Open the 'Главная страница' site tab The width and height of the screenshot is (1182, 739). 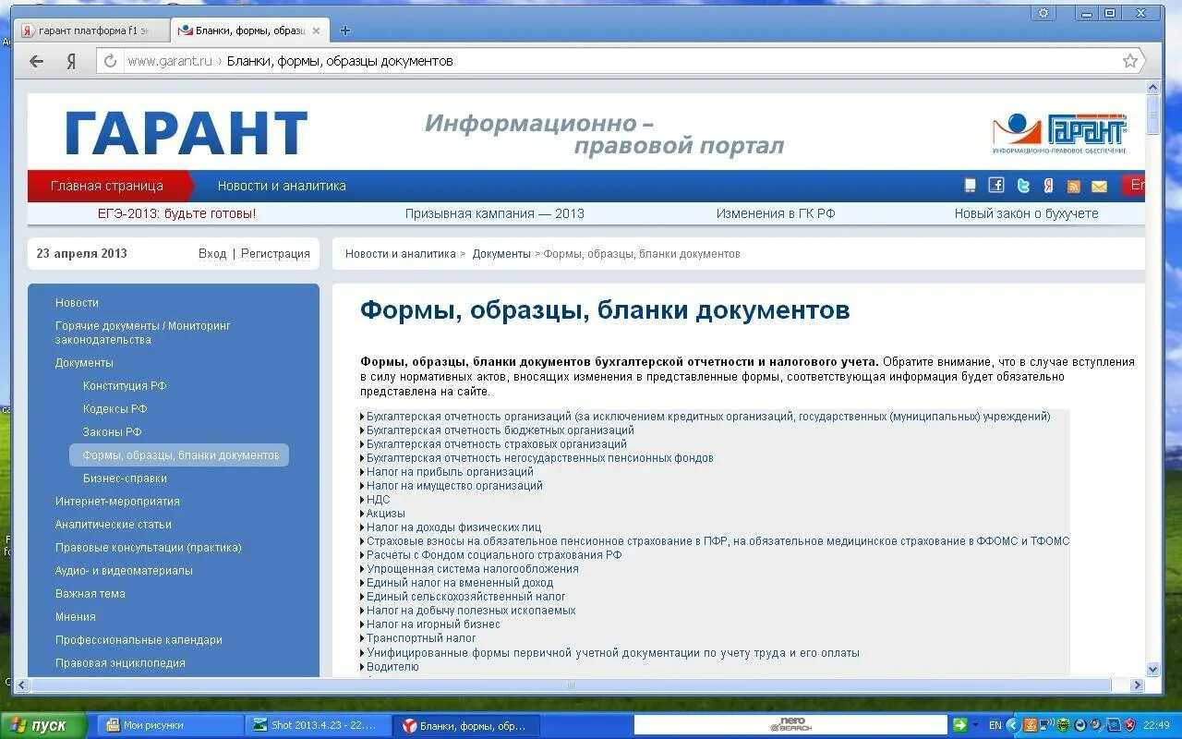pos(107,186)
